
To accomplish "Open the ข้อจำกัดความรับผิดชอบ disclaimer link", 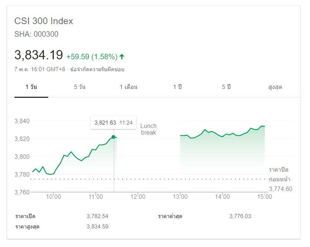I will tap(100, 69).
